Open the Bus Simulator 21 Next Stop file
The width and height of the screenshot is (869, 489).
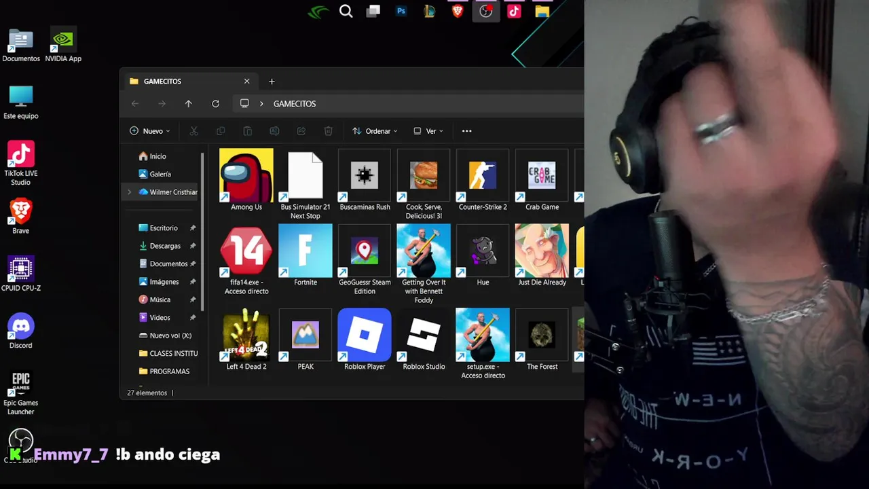[305, 183]
